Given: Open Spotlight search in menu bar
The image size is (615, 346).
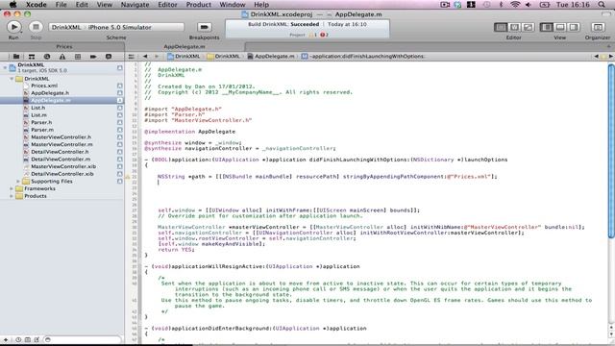Looking at the screenshot, I should click(x=602, y=5).
